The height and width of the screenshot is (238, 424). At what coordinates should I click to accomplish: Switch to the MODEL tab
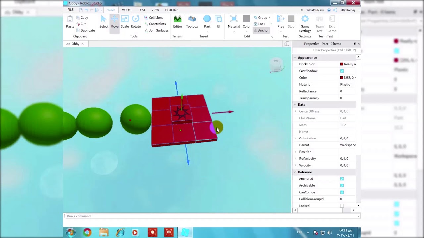127,10
